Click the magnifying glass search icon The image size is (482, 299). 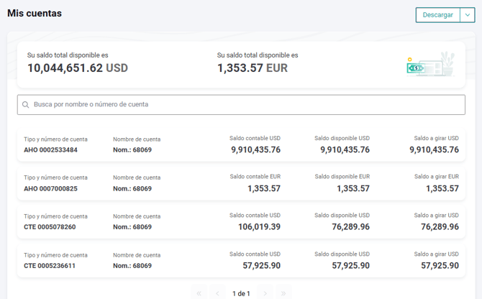tap(26, 105)
